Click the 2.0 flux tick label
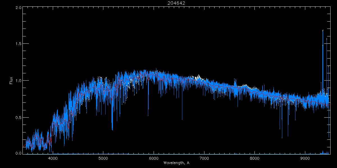This screenshot has height=168, width=337. (x=18, y=8)
